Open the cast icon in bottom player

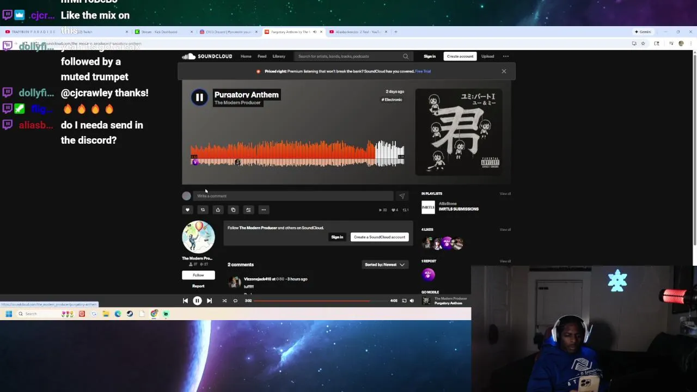point(404,301)
